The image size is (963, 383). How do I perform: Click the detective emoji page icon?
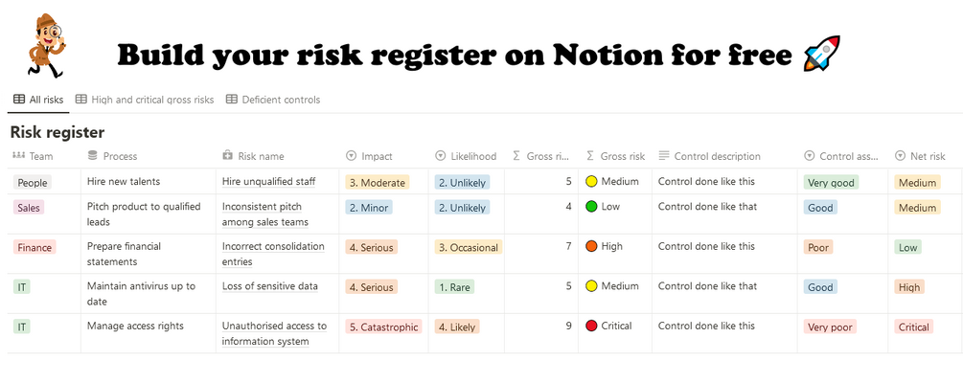pyautogui.click(x=45, y=47)
